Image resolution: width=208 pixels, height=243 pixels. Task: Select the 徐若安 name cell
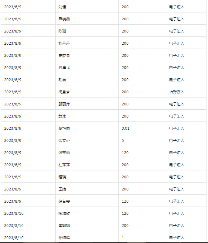(x=87, y=201)
